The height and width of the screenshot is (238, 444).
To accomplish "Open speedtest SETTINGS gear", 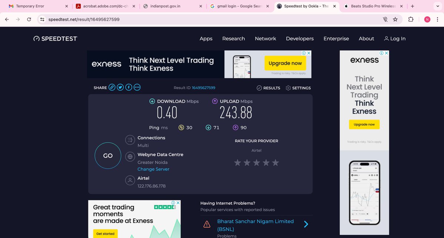I will point(298,88).
